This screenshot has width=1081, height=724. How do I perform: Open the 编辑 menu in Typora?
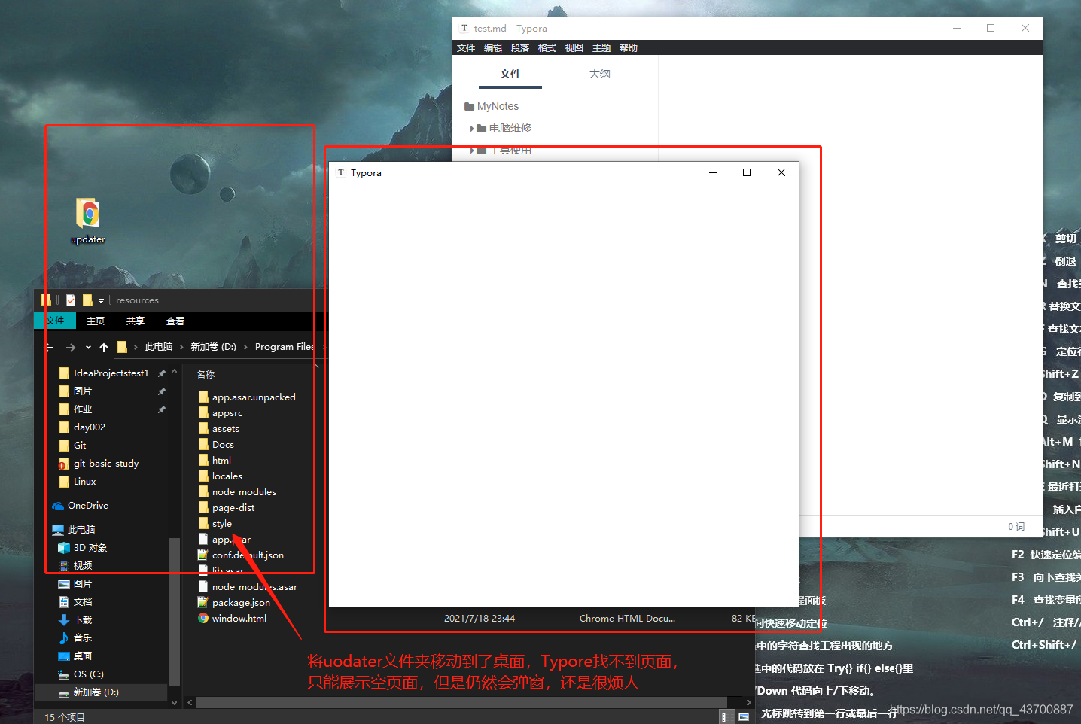[493, 47]
